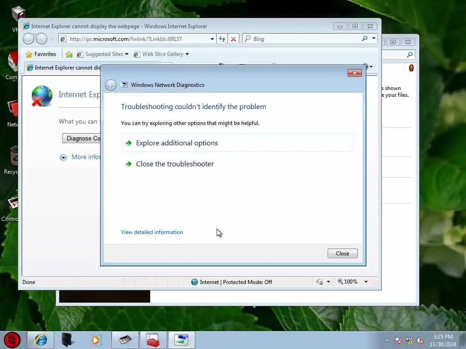Open the Favorites button
Screen dimensions: 466x349
[41, 54]
